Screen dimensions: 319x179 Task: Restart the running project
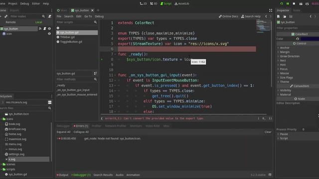click(x=282, y=3)
